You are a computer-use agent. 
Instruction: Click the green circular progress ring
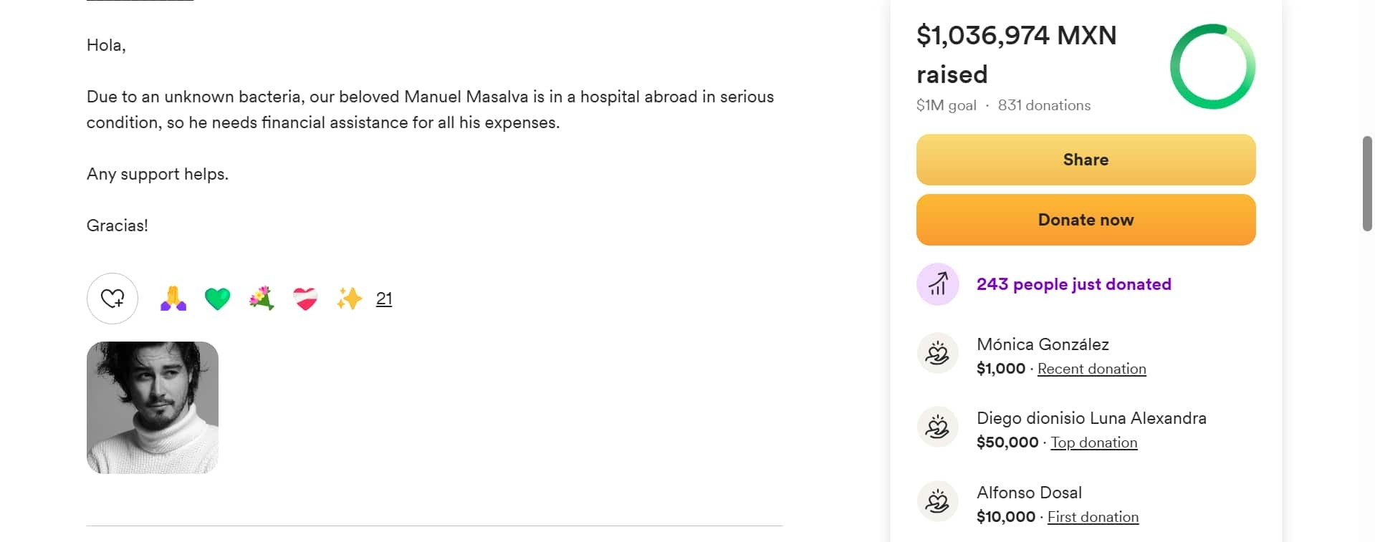tap(1212, 67)
